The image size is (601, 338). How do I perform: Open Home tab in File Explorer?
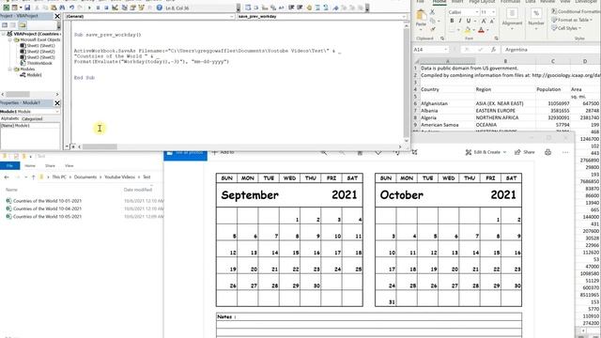[30, 165]
